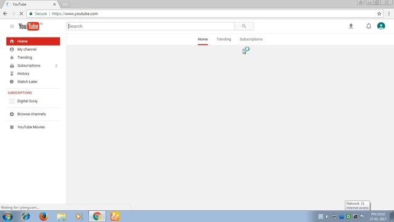This screenshot has width=394, height=222.
Task: Open Home in the sidebar
Action: tap(33, 41)
